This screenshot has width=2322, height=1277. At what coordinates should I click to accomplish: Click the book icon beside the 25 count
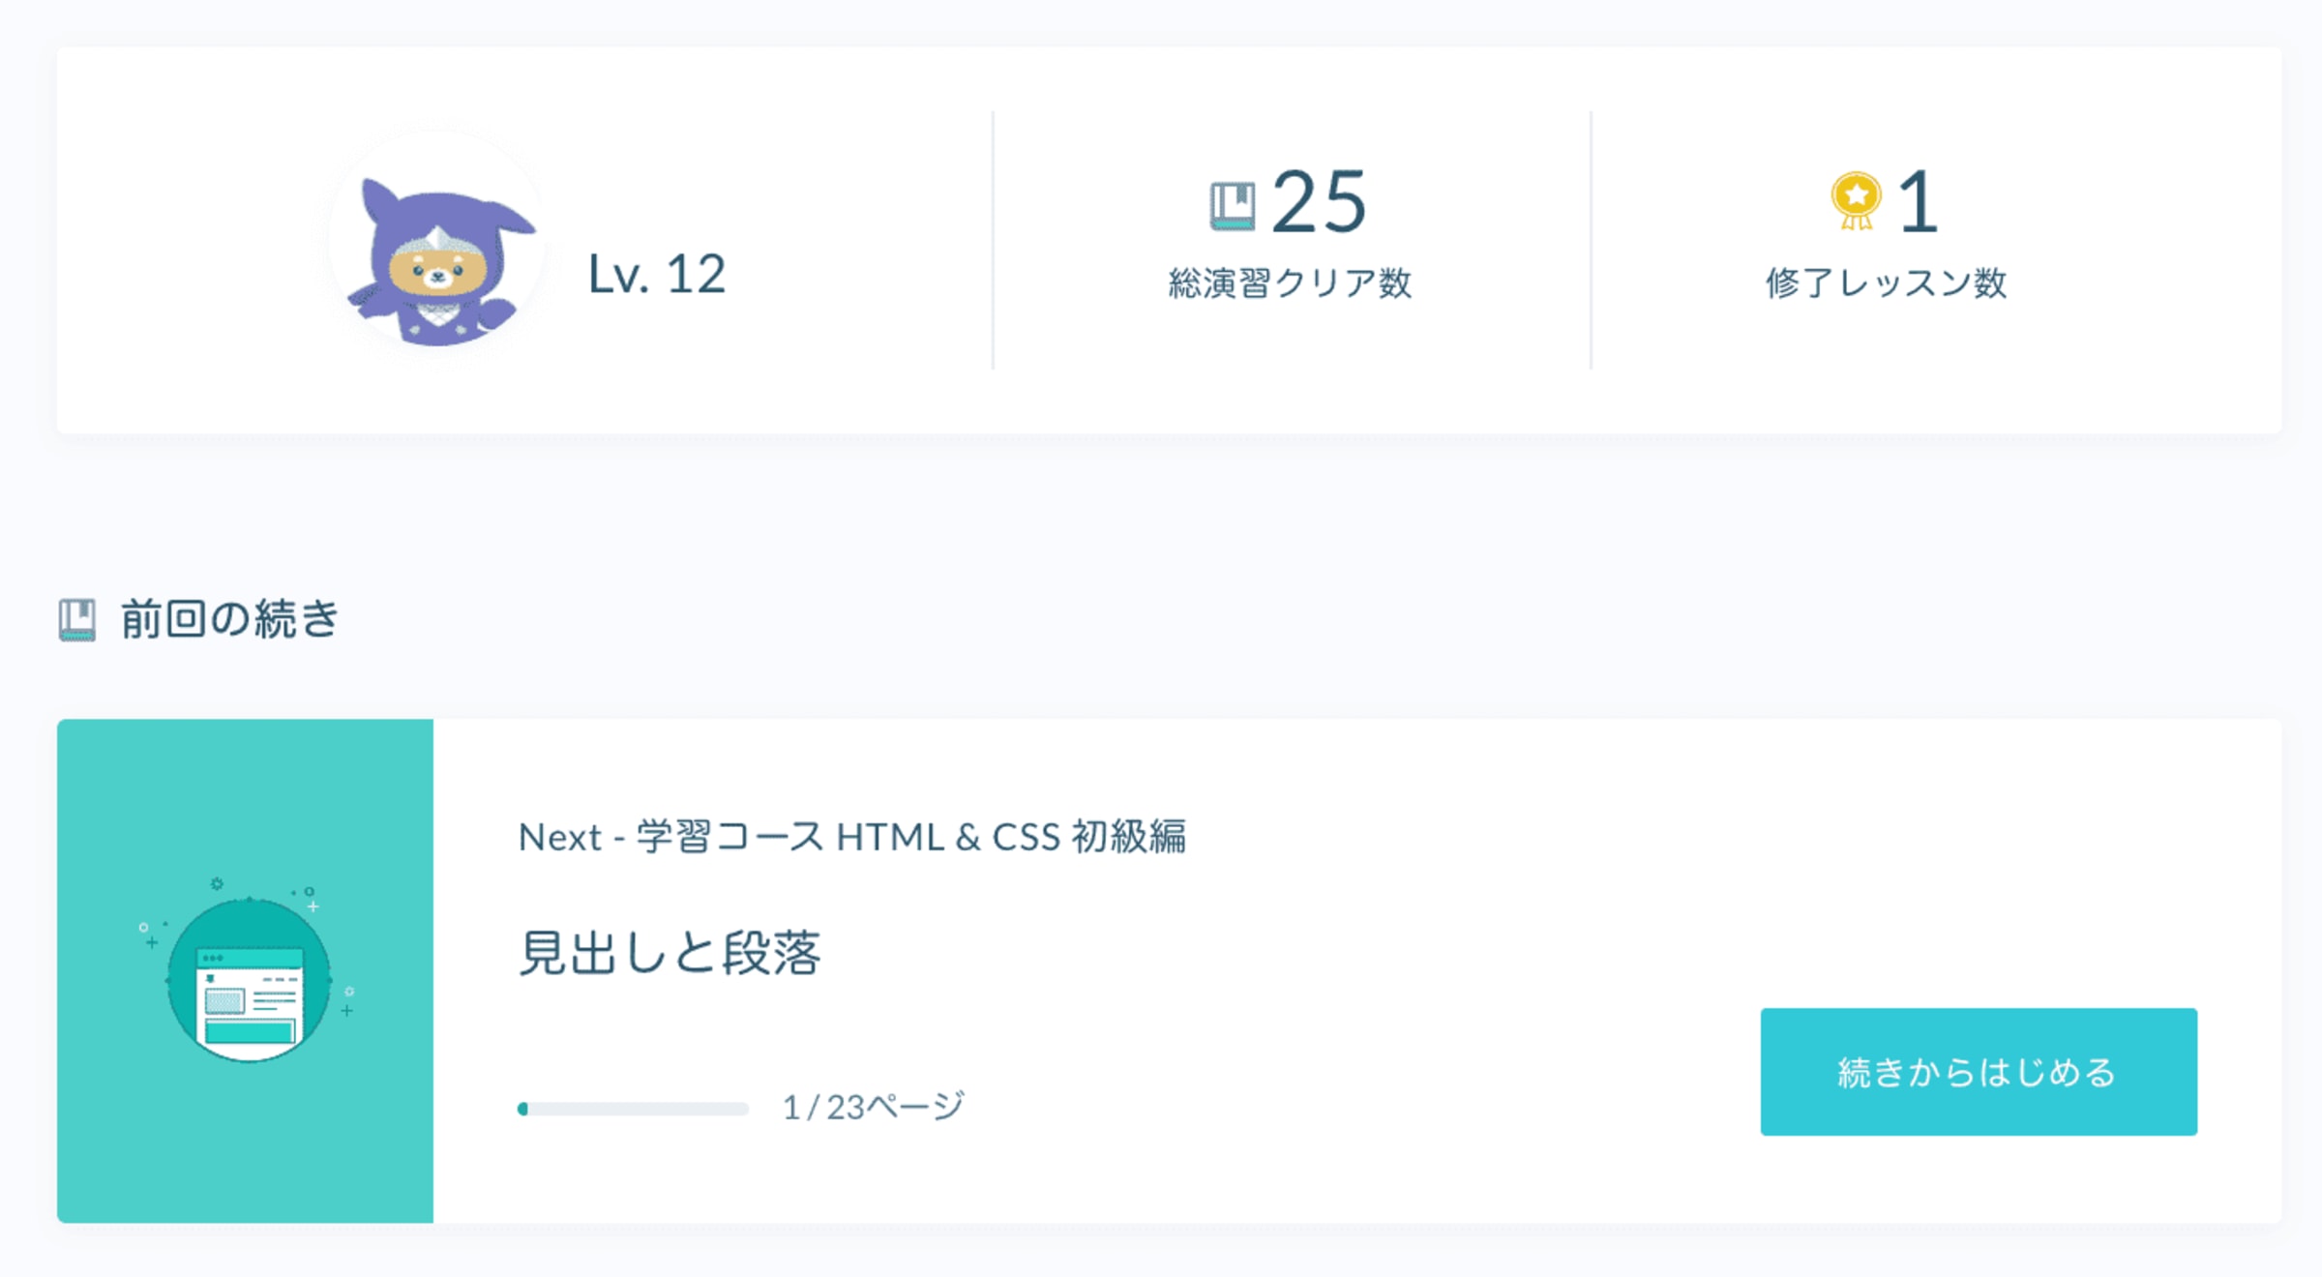tap(1232, 206)
